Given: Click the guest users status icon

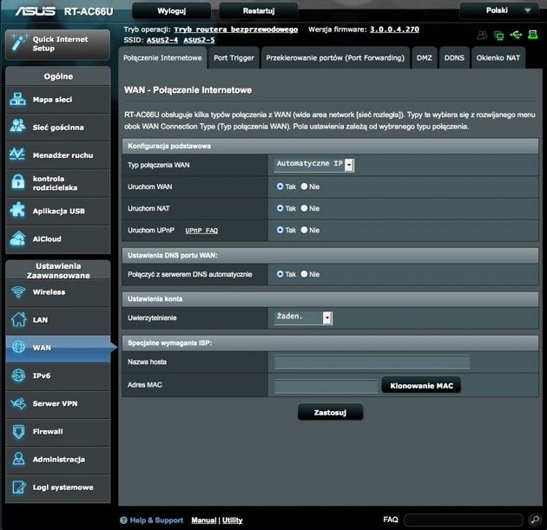Looking at the screenshot, I should [482, 35].
